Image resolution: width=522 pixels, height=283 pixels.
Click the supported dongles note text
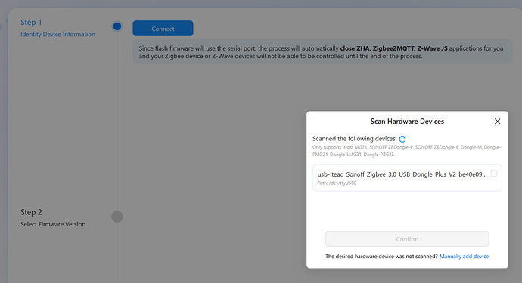406,151
